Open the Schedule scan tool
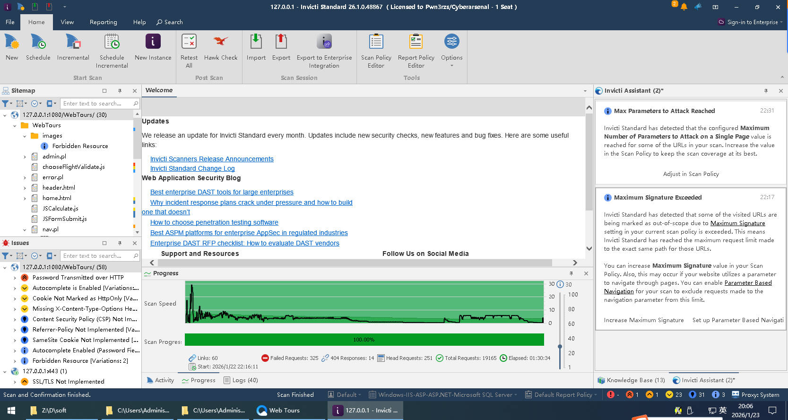The height and width of the screenshot is (420, 788). click(38, 47)
